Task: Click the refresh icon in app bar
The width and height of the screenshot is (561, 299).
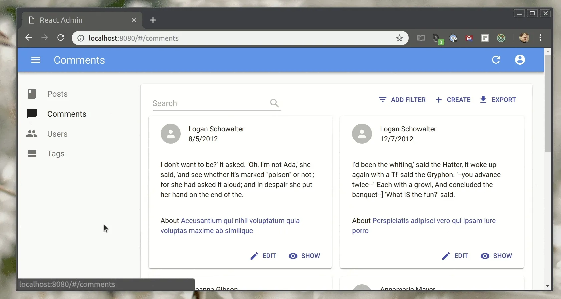Action: click(x=496, y=60)
